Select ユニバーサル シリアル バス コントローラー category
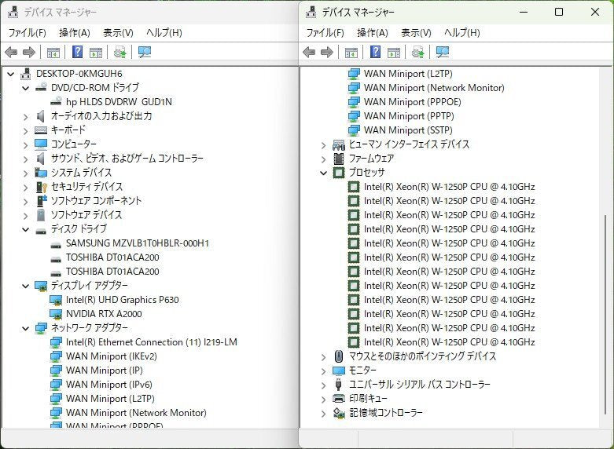 419,385
